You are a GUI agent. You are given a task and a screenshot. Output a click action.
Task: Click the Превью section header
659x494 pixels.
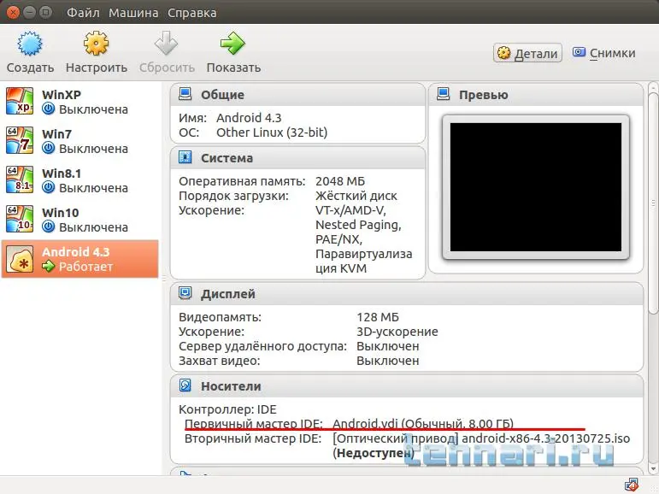[536, 95]
